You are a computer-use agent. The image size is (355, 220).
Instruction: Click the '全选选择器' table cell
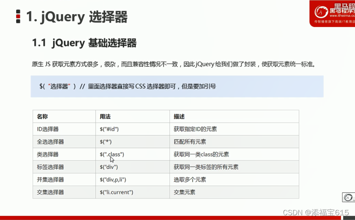click(64, 142)
